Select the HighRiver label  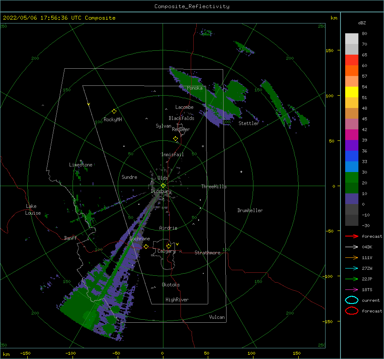[x=177, y=300]
